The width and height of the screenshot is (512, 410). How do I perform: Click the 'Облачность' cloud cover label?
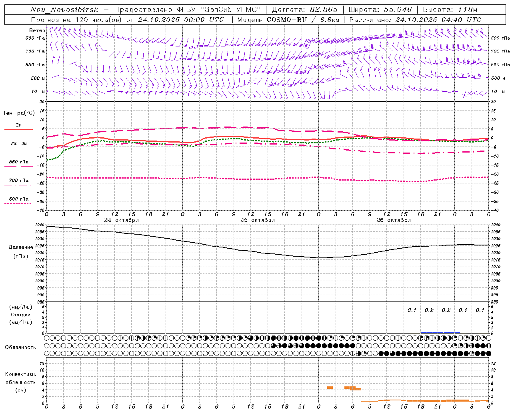tap(20, 348)
